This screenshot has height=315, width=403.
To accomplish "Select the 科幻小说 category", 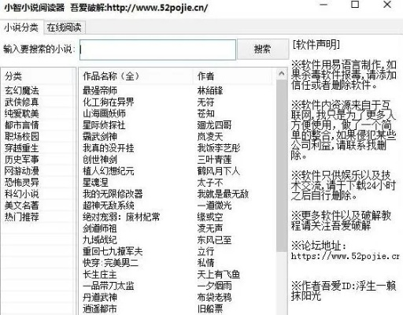I will point(22,195).
